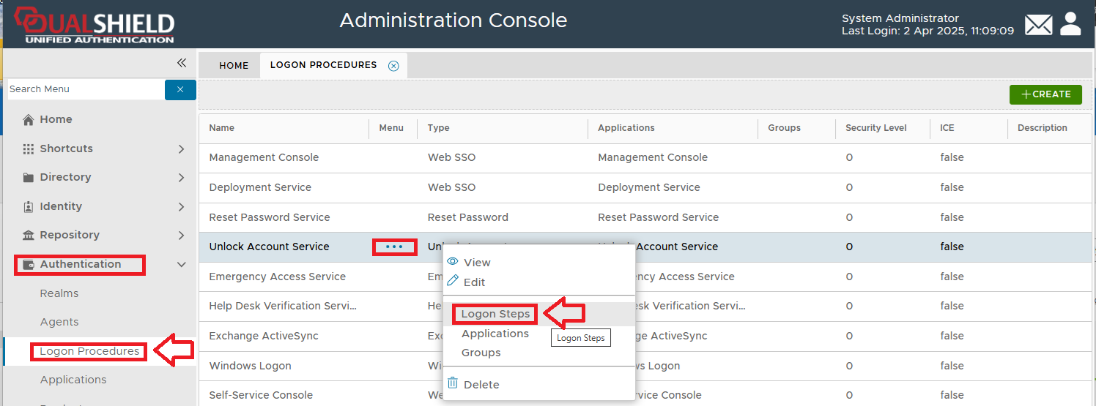Image resolution: width=1096 pixels, height=406 pixels.
Task: Select Delete from the context menu
Action: pos(481,385)
